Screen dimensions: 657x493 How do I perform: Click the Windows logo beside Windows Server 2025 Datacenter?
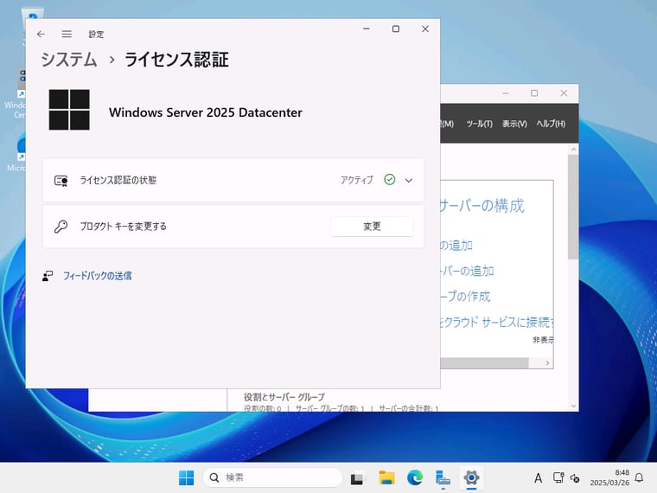click(x=69, y=110)
